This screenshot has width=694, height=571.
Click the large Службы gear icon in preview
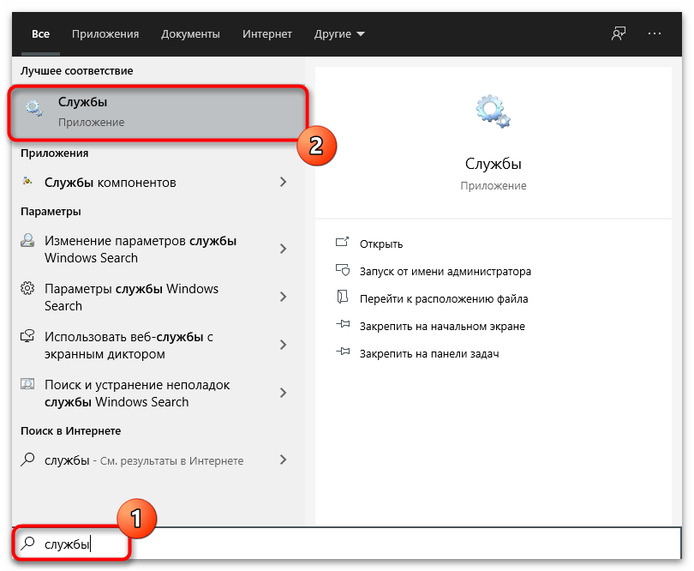[x=493, y=112]
